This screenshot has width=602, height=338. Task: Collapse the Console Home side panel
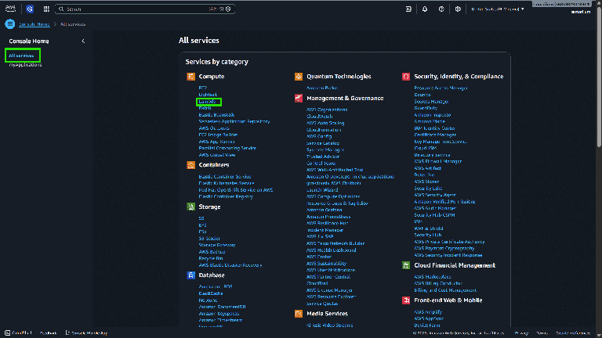pyautogui.click(x=83, y=41)
